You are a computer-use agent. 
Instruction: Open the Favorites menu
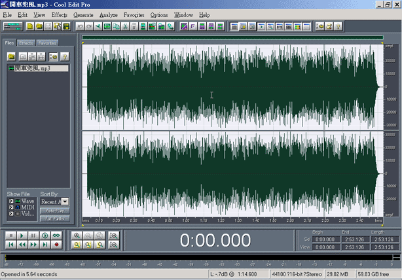134,15
